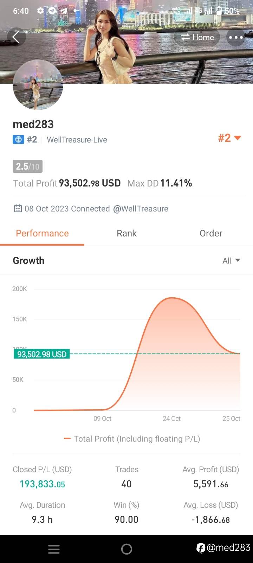Tap the Home switch button
253x563 pixels.
click(x=197, y=37)
